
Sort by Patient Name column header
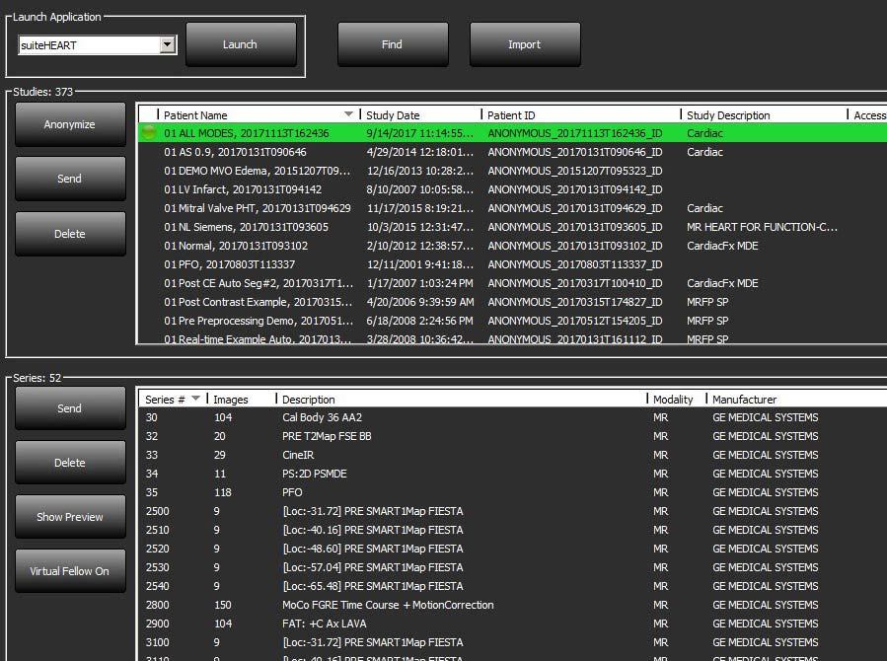(258, 114)
